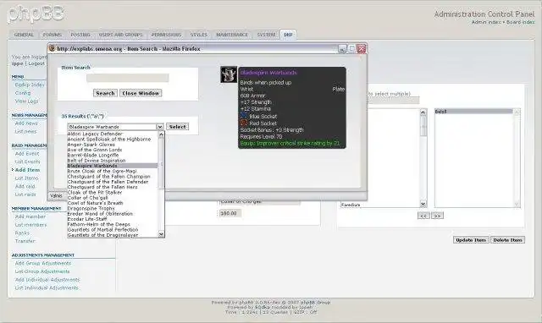Open List Events in the sidebar
The image size is (542, 323).
tap(28, 161)
